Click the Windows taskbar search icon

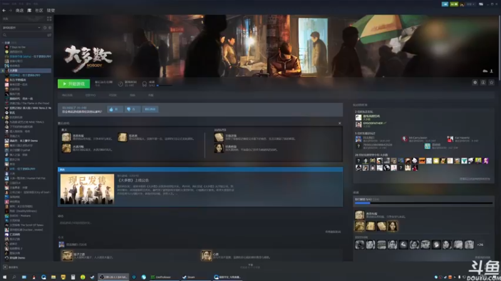pyautogui.click(x=14, y=277)
